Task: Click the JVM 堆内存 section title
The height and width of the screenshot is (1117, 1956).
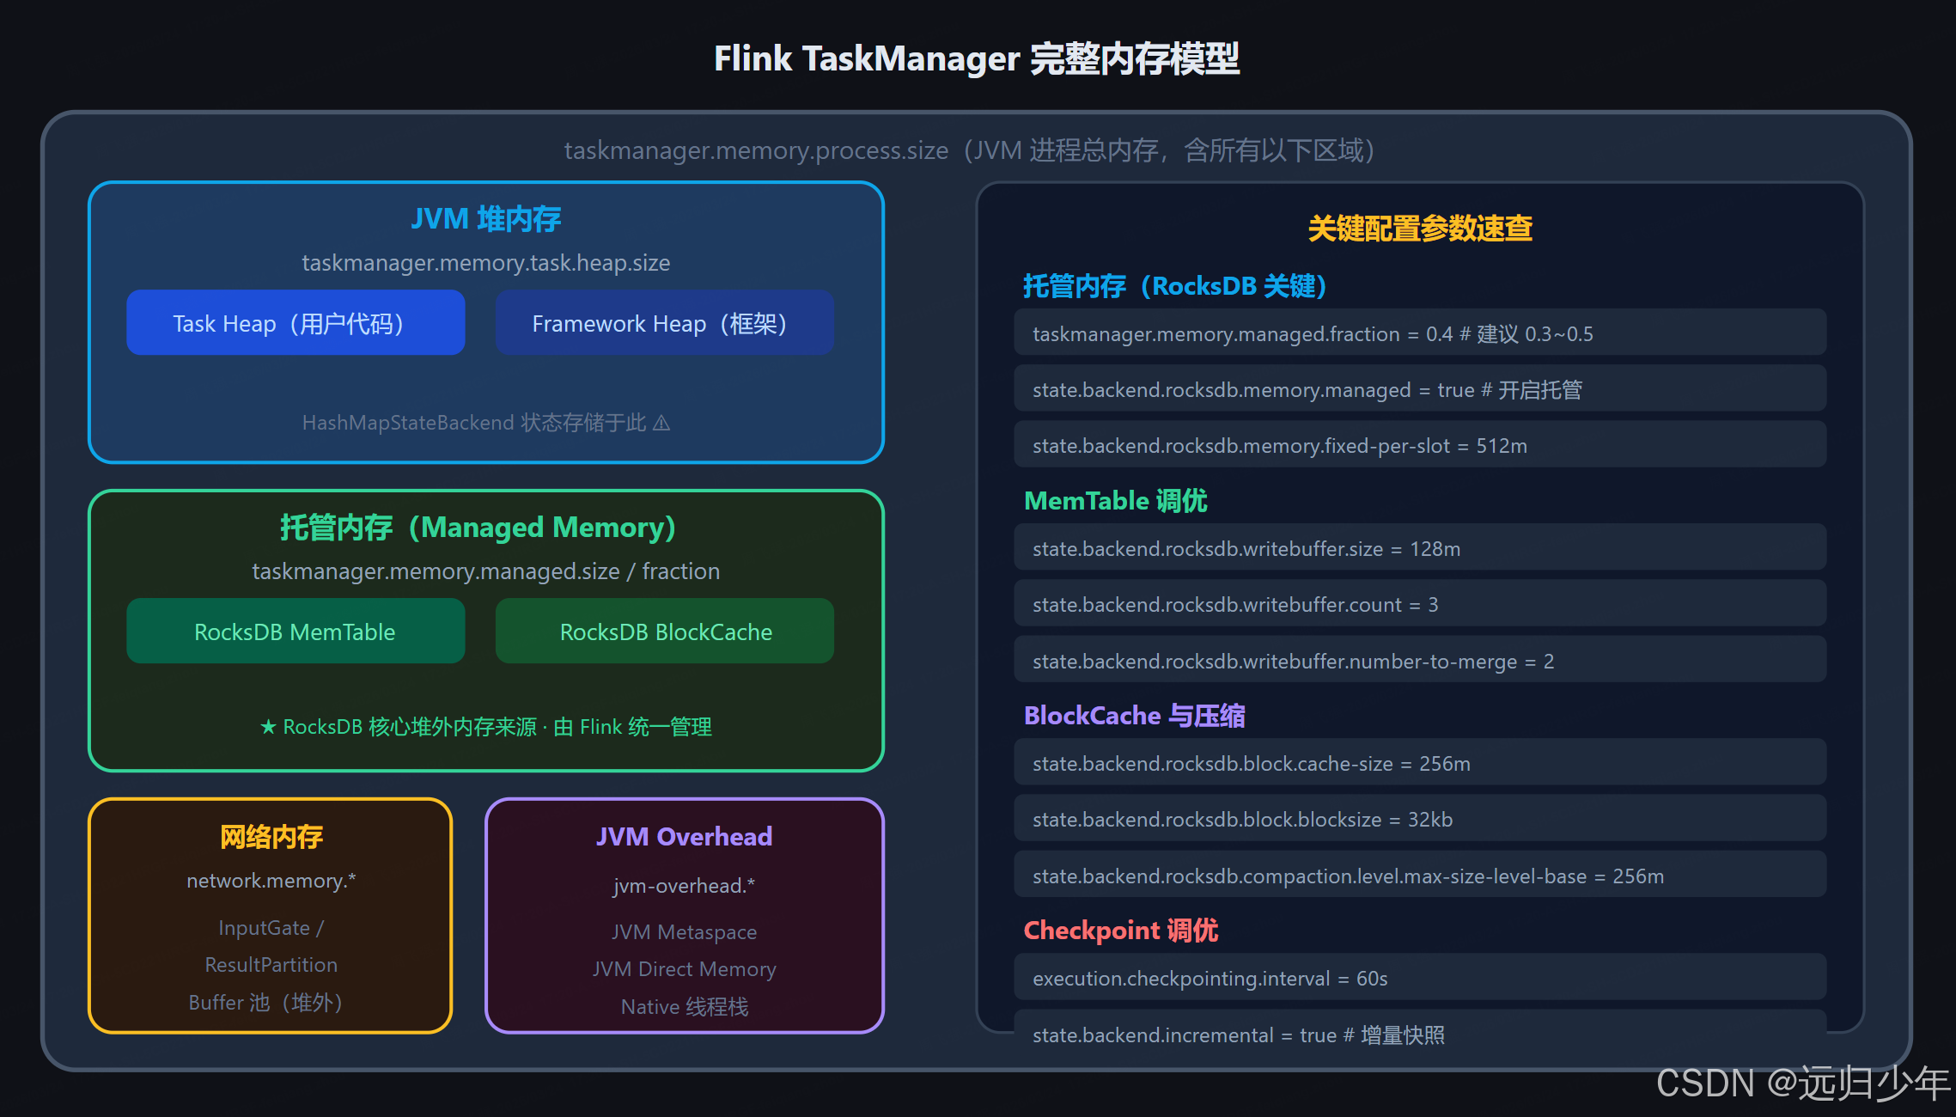Action: coord(485,219)
